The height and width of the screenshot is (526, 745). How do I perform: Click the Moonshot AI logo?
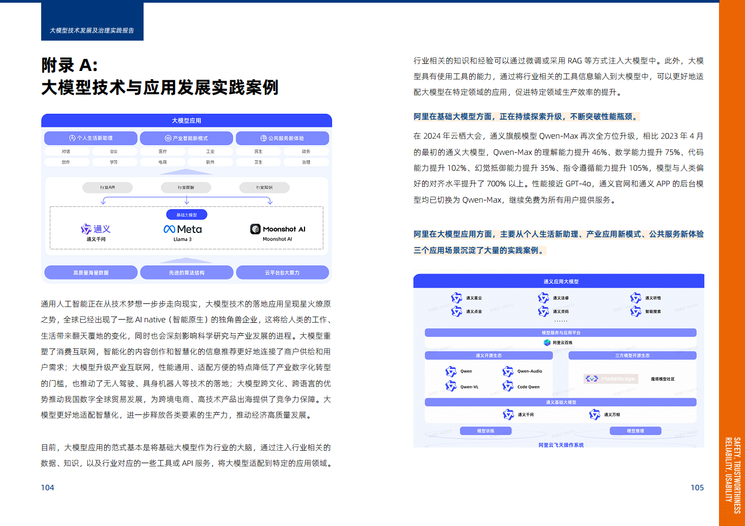coord(277,229)
